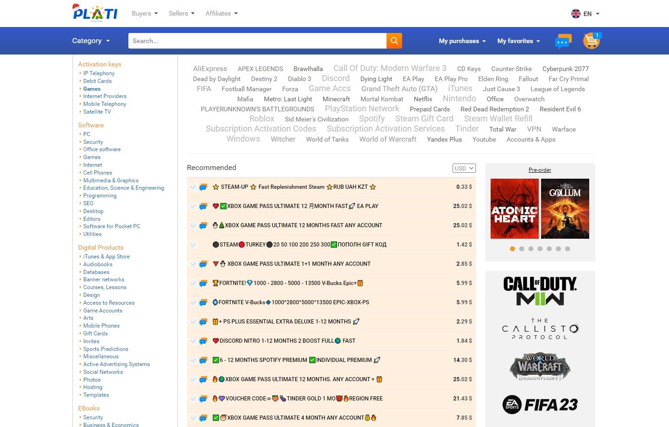The image size is (669, 427).
Task: Toggle checkmark on EA PLAY Game Pass row
Action: (x=193, y=206)
